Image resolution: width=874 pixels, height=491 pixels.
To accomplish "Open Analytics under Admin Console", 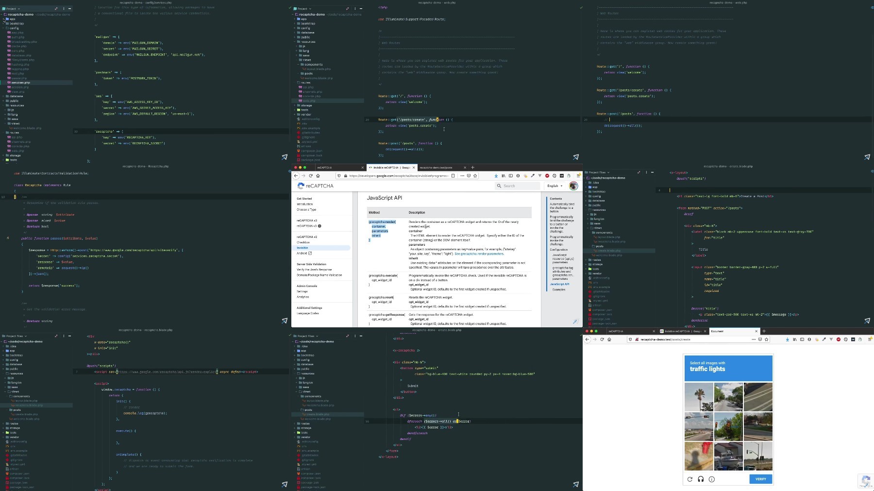I will pos(303,297).
